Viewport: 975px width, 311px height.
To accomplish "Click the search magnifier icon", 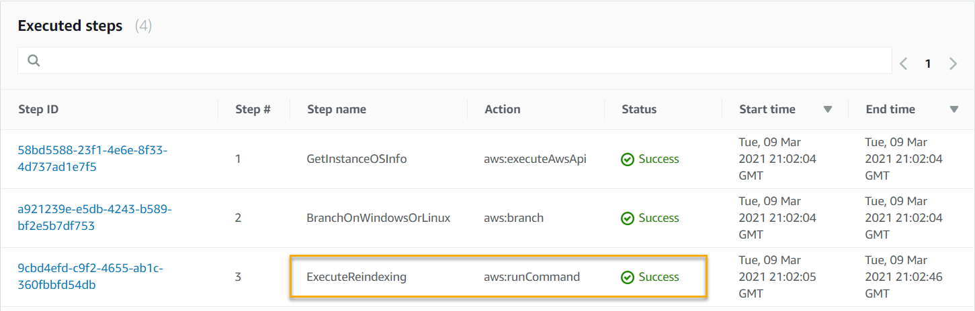I will click(x=34, y=61).
